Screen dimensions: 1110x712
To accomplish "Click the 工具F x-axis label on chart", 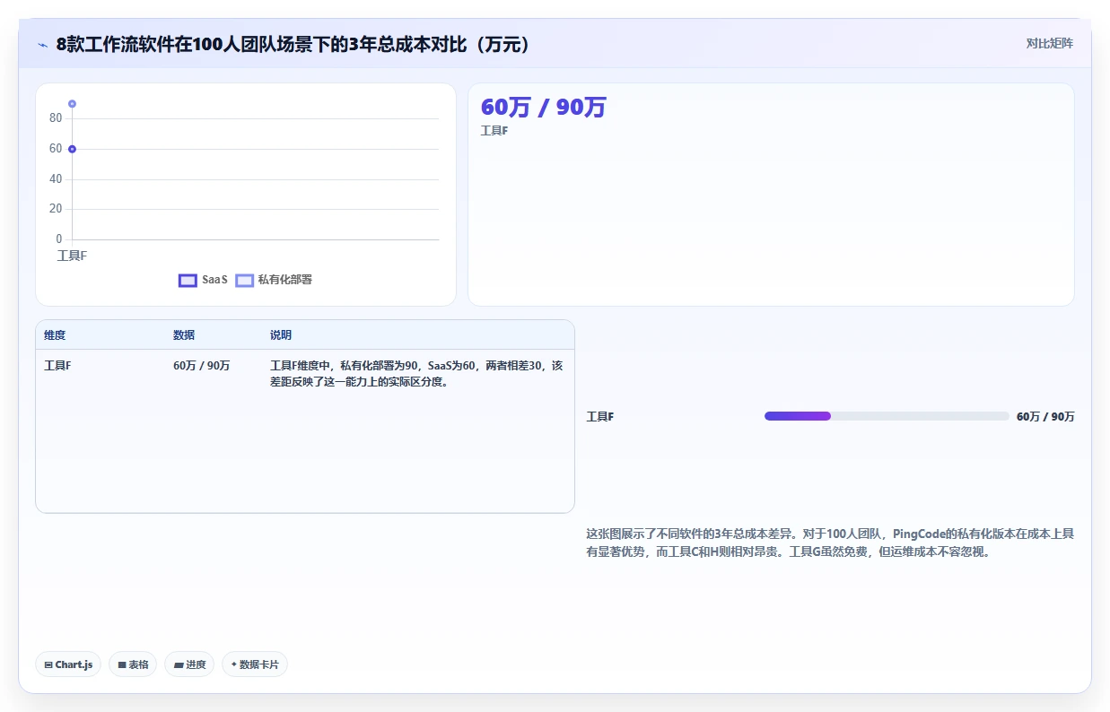I will click(72, 256).
